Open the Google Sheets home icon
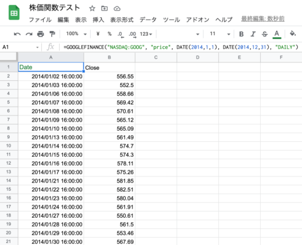Screen dimensions: 302x245 (x=14, y=13)
